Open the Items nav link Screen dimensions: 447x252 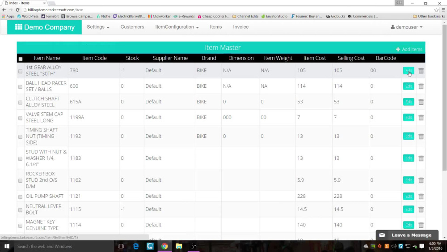coord(216,27)
